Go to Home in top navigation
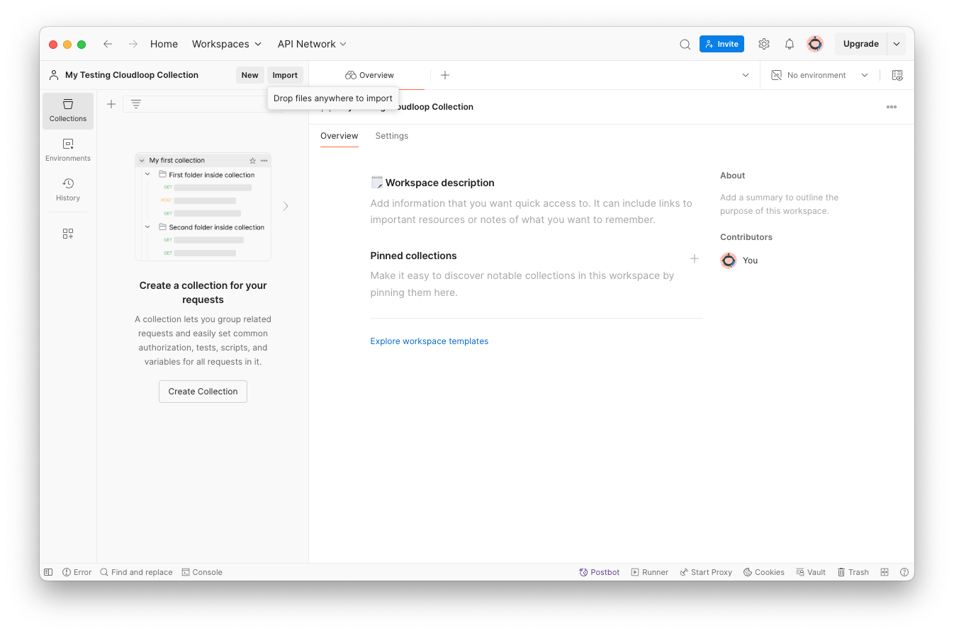954x633 pixels. 164,44
